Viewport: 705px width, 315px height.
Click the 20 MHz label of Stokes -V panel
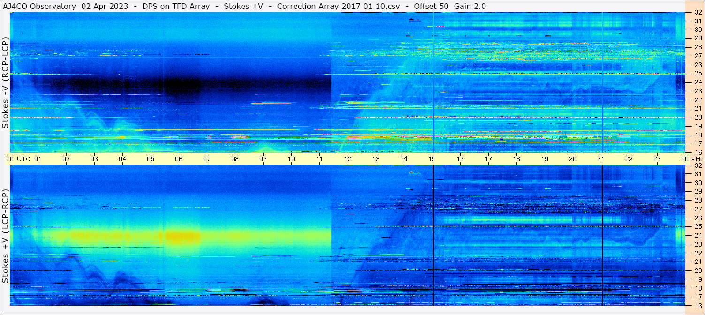[x=698, y=117]
